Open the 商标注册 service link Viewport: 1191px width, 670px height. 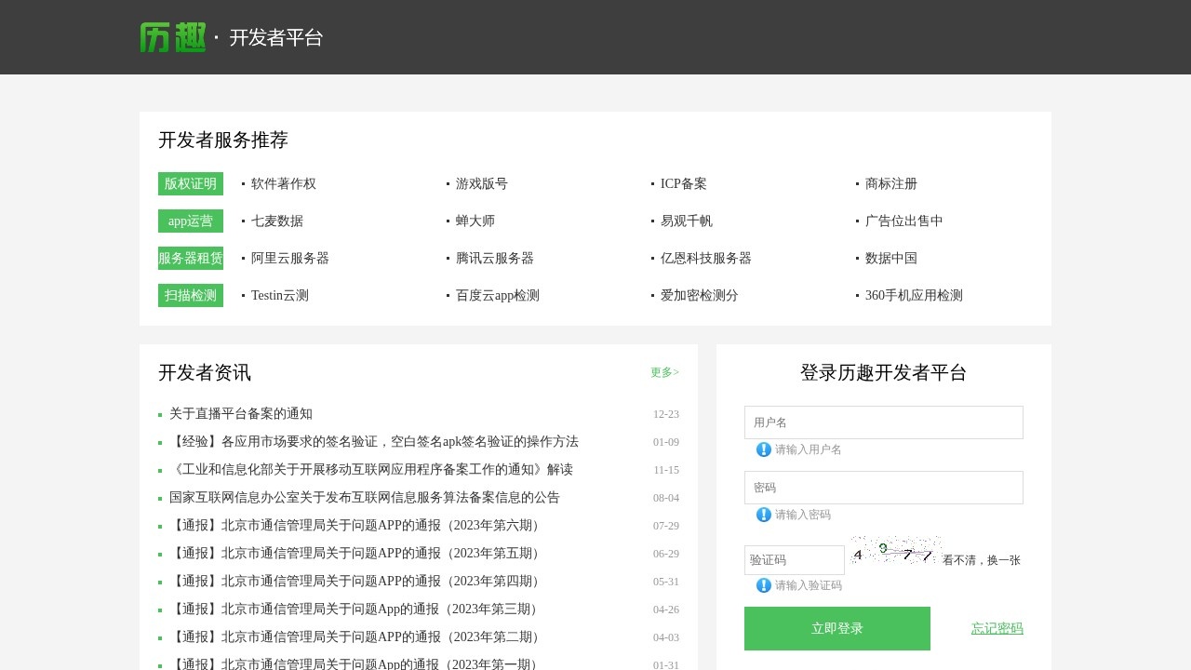point(890,183)
